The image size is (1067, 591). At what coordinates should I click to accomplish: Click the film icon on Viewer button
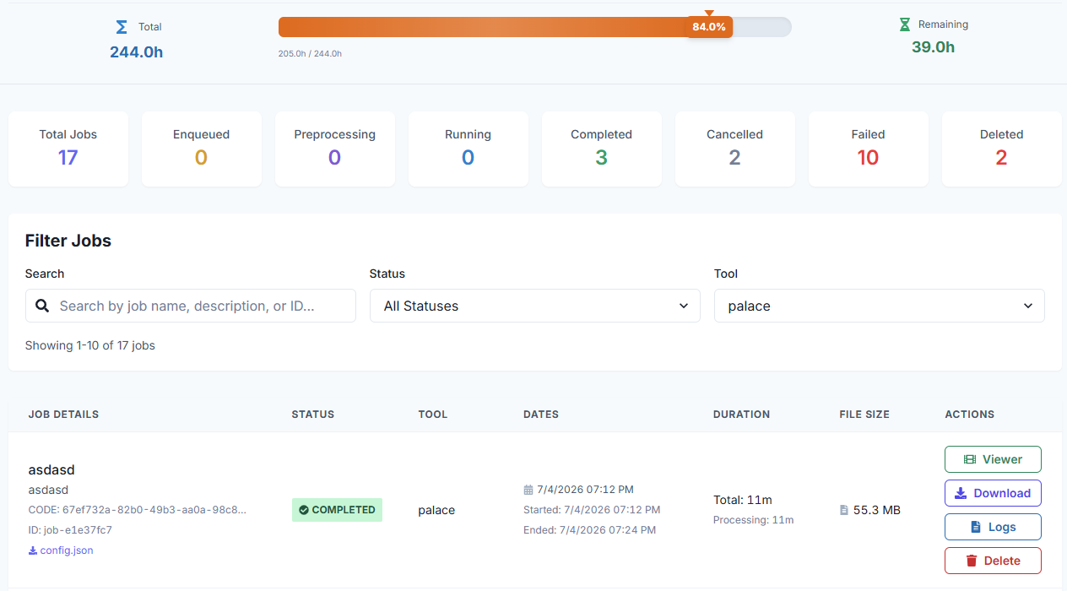(x=970, y=459)
